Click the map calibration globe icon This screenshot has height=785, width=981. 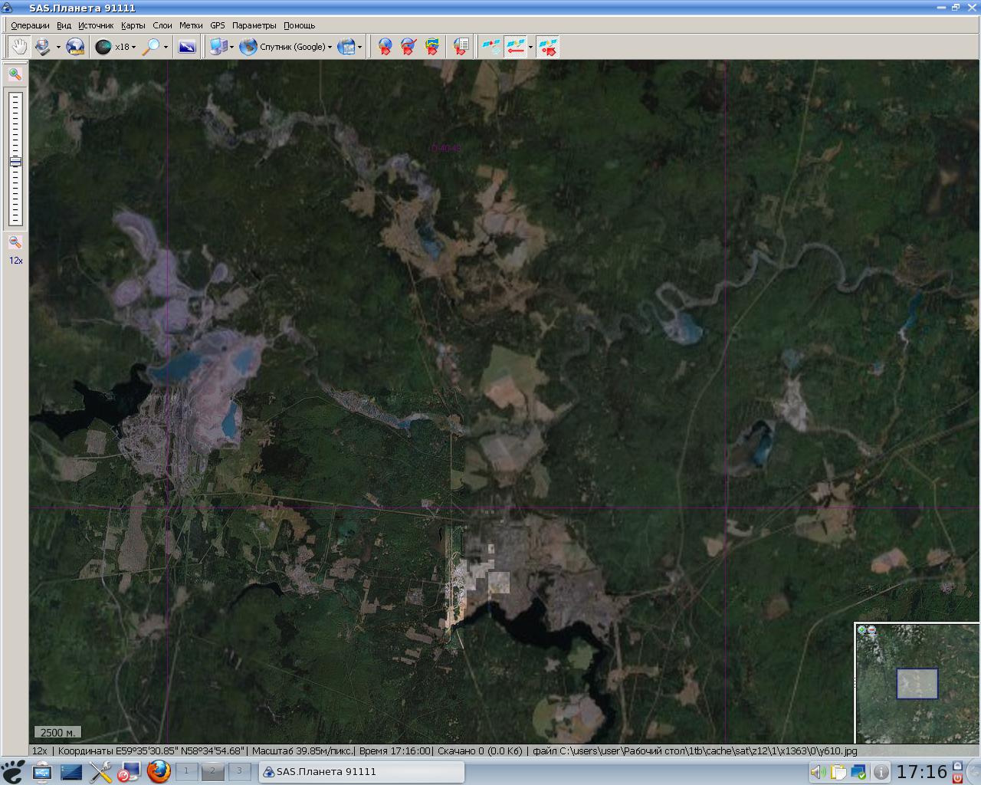75,47
